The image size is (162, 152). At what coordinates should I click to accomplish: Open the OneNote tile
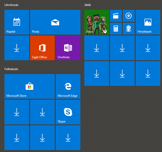pyautogui.click(x=68, y=48)
